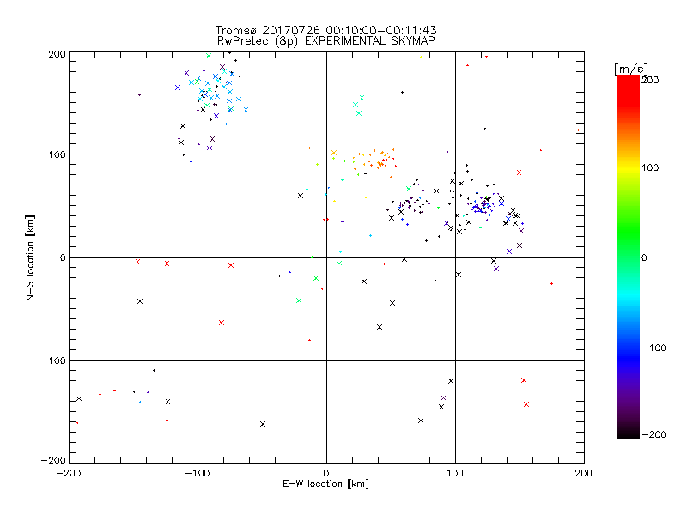687x515 pixels.
Task: Click the N-S axis tick label "-200"
Action: [53, 460]
